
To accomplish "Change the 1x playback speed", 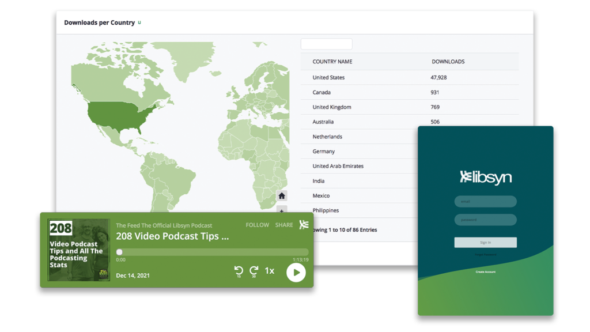I will 270,271.
